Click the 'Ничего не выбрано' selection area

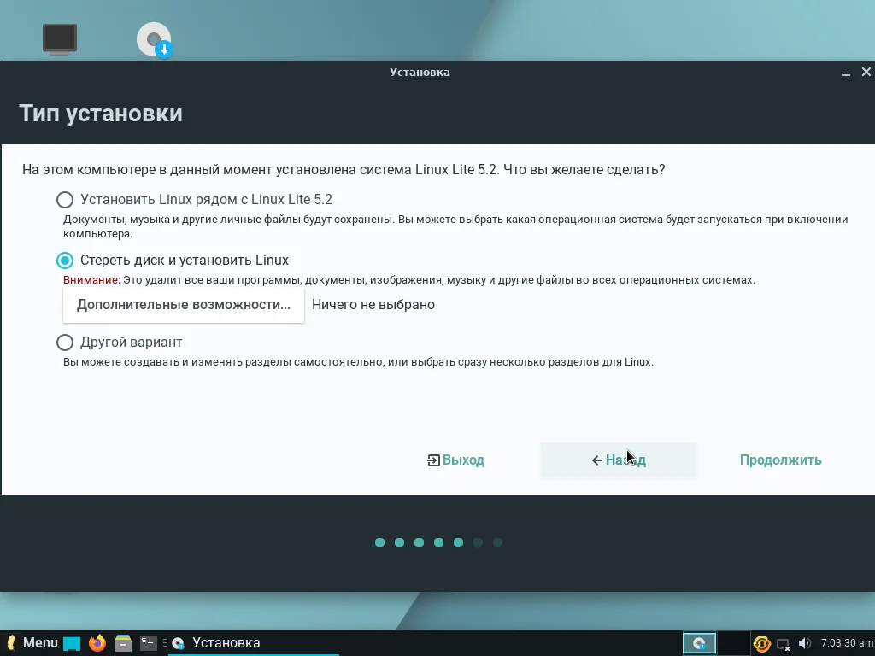click(373, 304)
